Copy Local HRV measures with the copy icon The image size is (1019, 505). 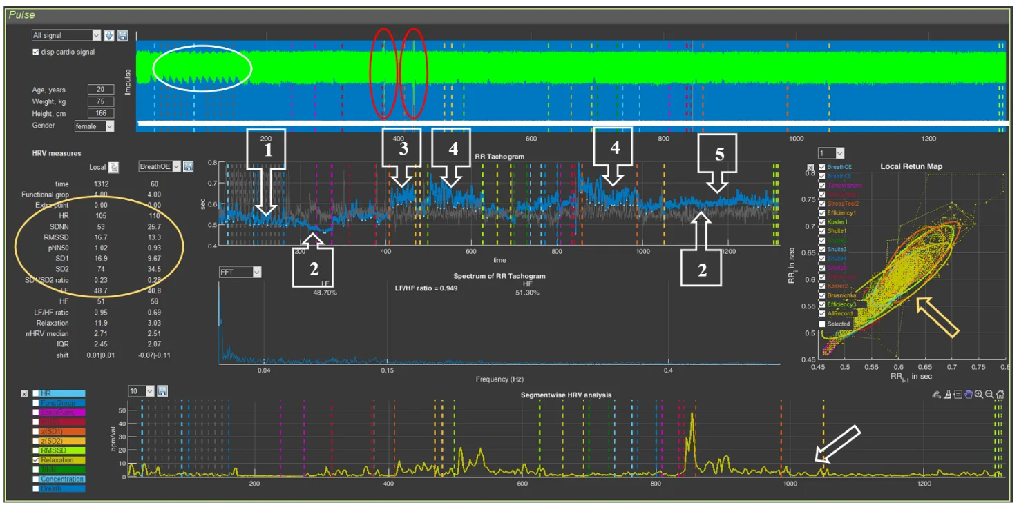pos(114,167)
